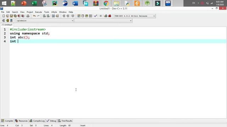
Task: Open Profile analysis using the chart icon
Action: point(106,16)
